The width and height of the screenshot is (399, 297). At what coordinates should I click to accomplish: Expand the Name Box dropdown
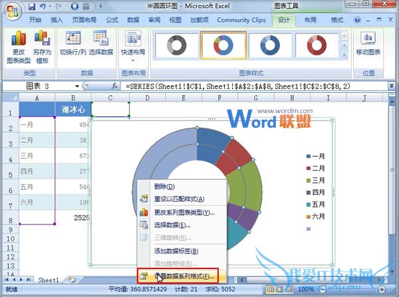tap(77, 86)
